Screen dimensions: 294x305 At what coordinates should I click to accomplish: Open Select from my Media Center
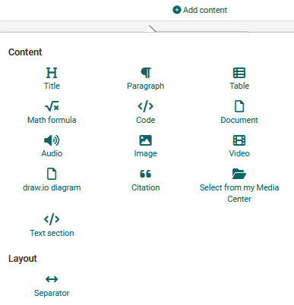(x=239, y=186)
